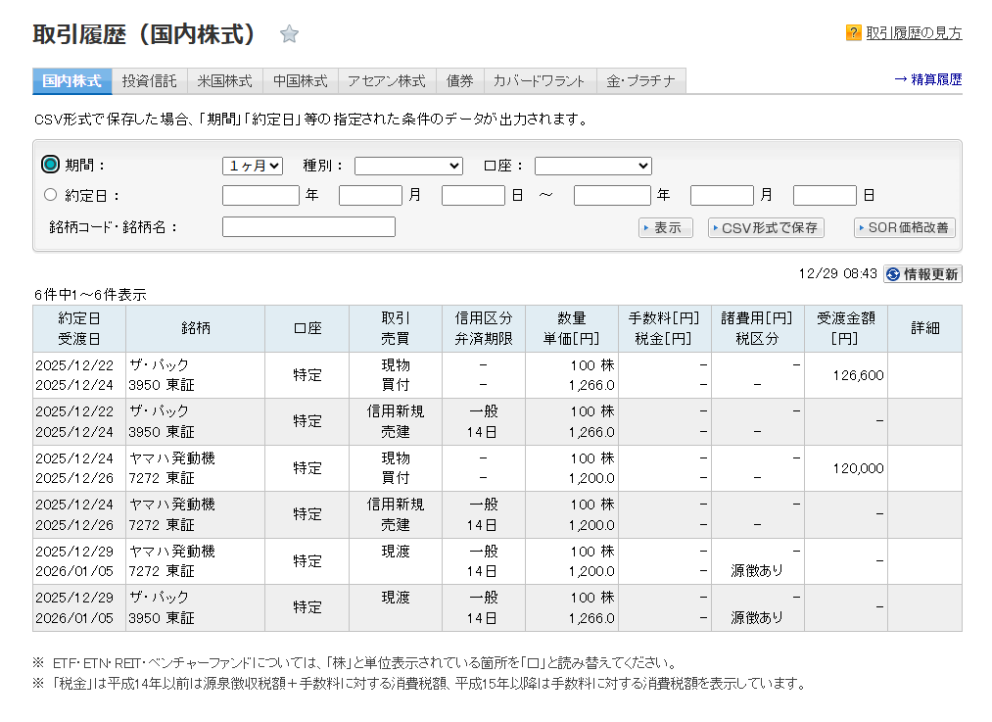Open the 中国株式 tab
Screen dimensions: 992x722
301,81
